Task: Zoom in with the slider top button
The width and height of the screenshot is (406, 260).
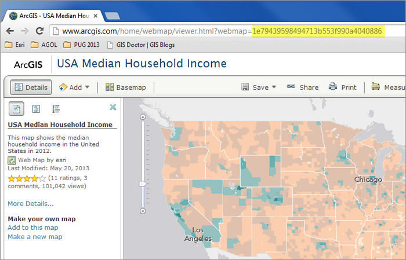Action: click(x=143, y=117)
